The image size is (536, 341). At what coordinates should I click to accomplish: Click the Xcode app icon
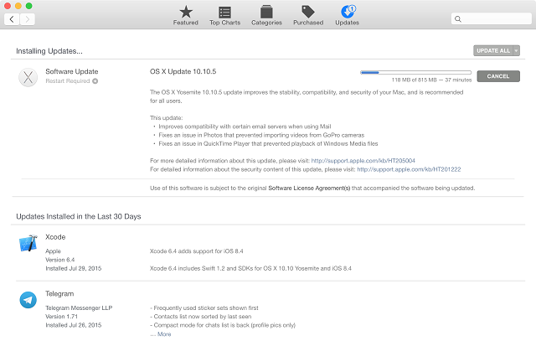click(28, 243)
